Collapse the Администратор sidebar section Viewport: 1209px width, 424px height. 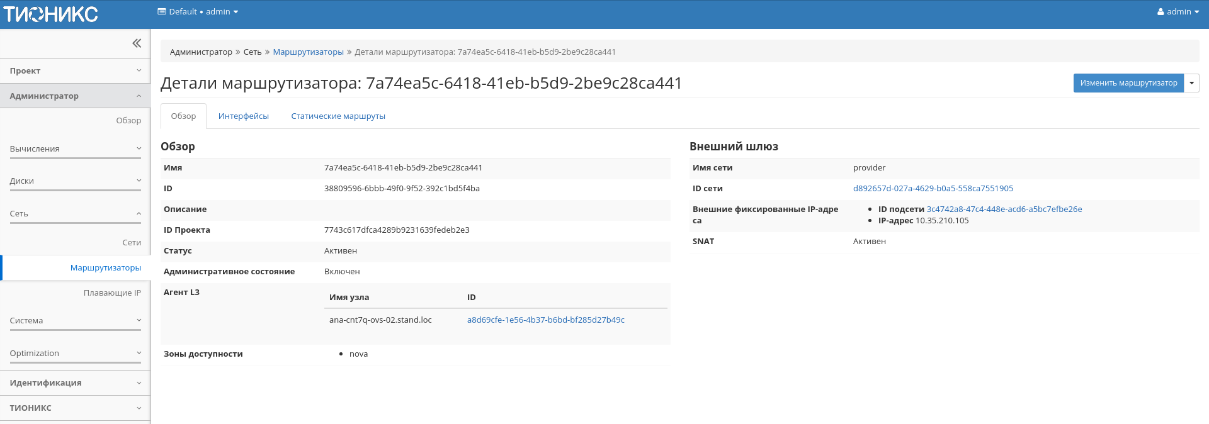pyautogui.click(x=75, y=96)
